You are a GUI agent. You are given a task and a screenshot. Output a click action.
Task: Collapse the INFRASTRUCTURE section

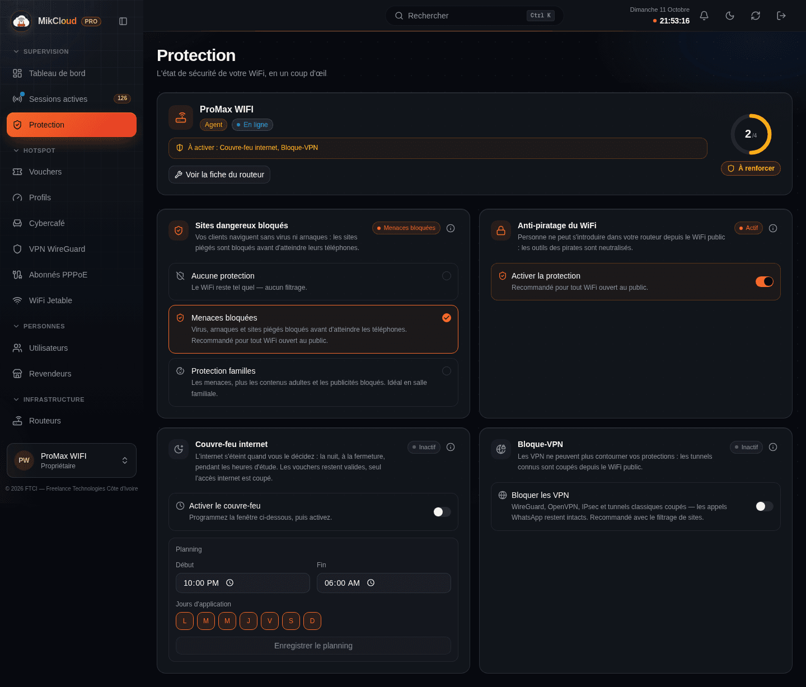(49, 399)
